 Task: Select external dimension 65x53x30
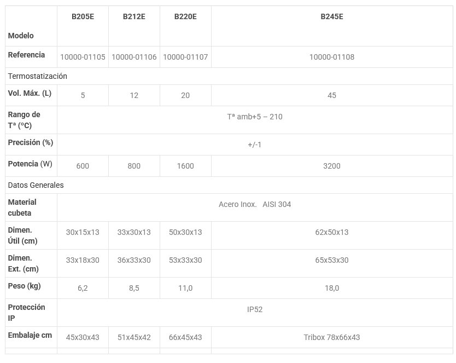[332, 260]
